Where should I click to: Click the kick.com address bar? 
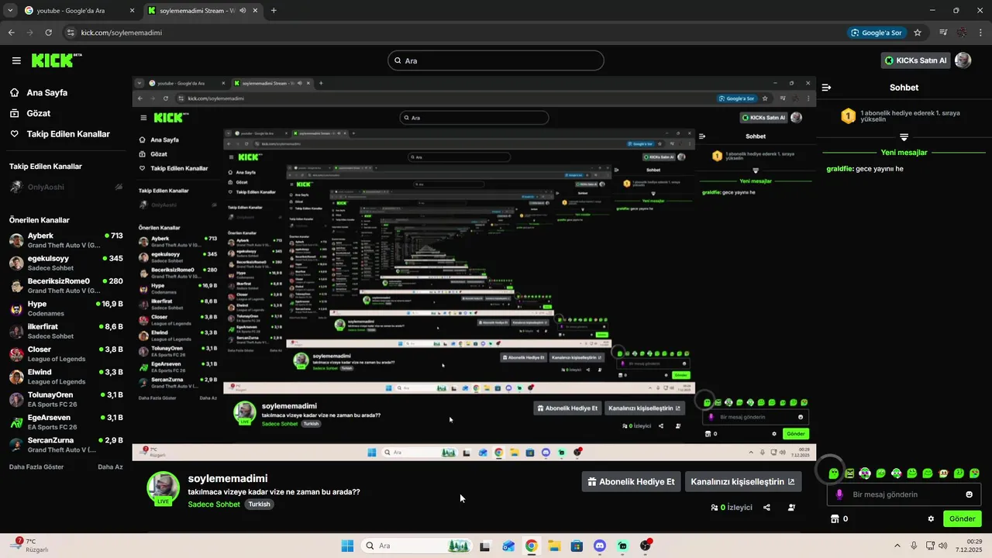449,33
